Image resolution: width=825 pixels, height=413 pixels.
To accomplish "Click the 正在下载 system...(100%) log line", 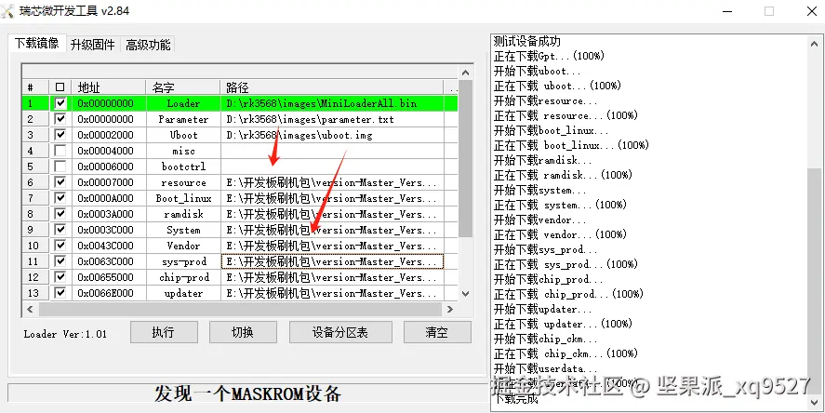I will (x=560, y=205).
